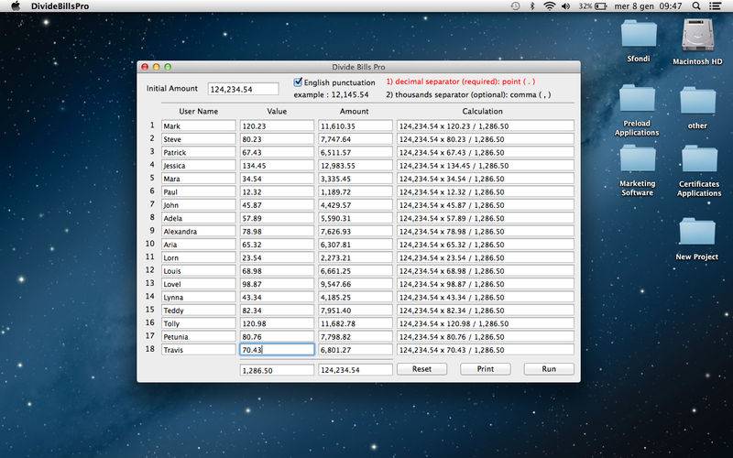Screen dimensions: 733x458
Task: Click the Steve user name field
Action: click(x=199, y=139)
